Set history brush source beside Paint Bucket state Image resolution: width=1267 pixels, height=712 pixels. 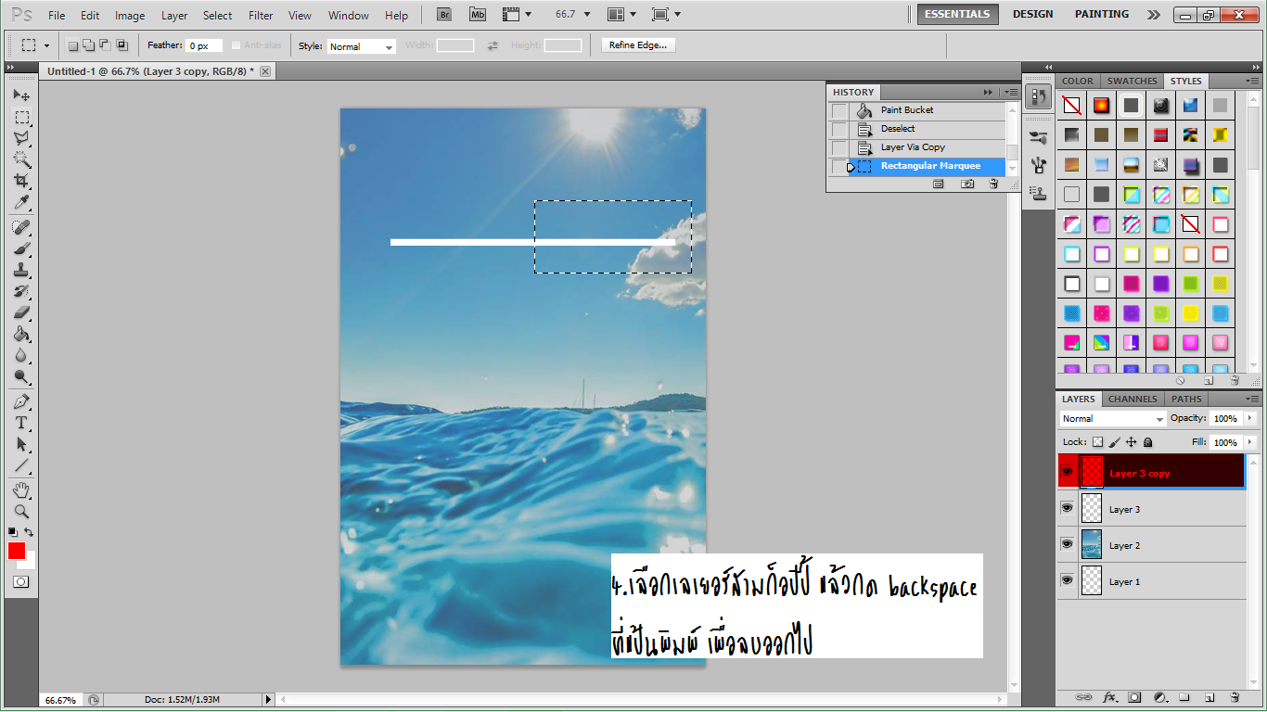[x=839, y=110]
